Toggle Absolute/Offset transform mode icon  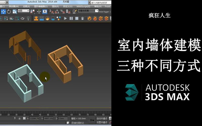pyautogui.click(x=24, y=118)
